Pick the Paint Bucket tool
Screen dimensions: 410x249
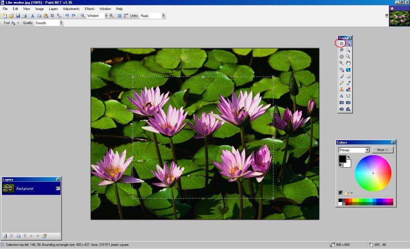[342, 70]
